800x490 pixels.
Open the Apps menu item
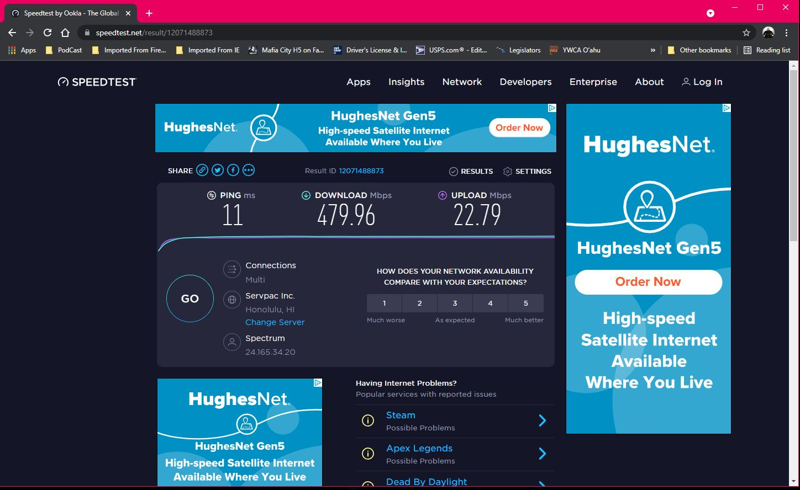[359, 82]
